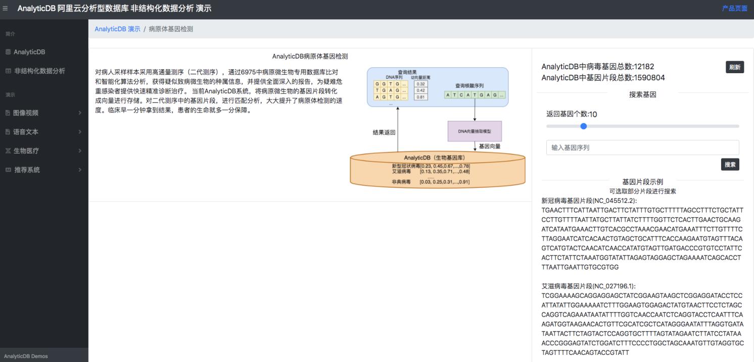Expand the 语音文本 demo submenu
The height and width of the screenshot is (362, 754).
click(x=79, y=132)
